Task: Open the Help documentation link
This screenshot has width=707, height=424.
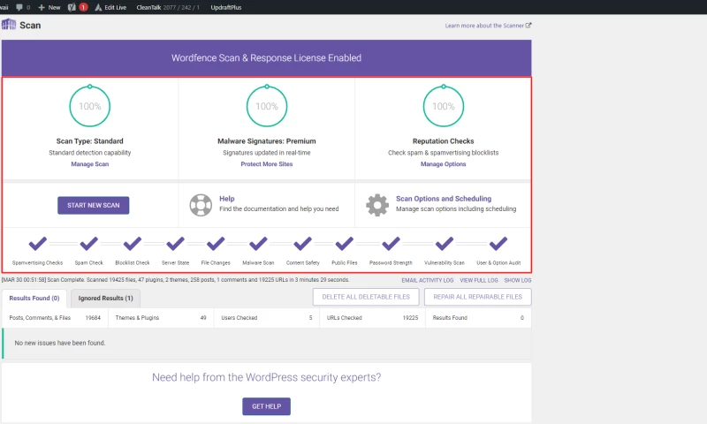Action: pos(227,198)
